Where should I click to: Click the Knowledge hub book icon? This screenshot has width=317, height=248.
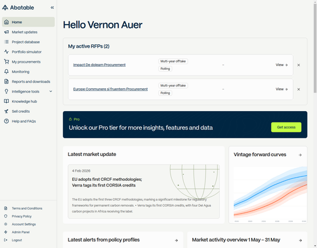(6, 101)
